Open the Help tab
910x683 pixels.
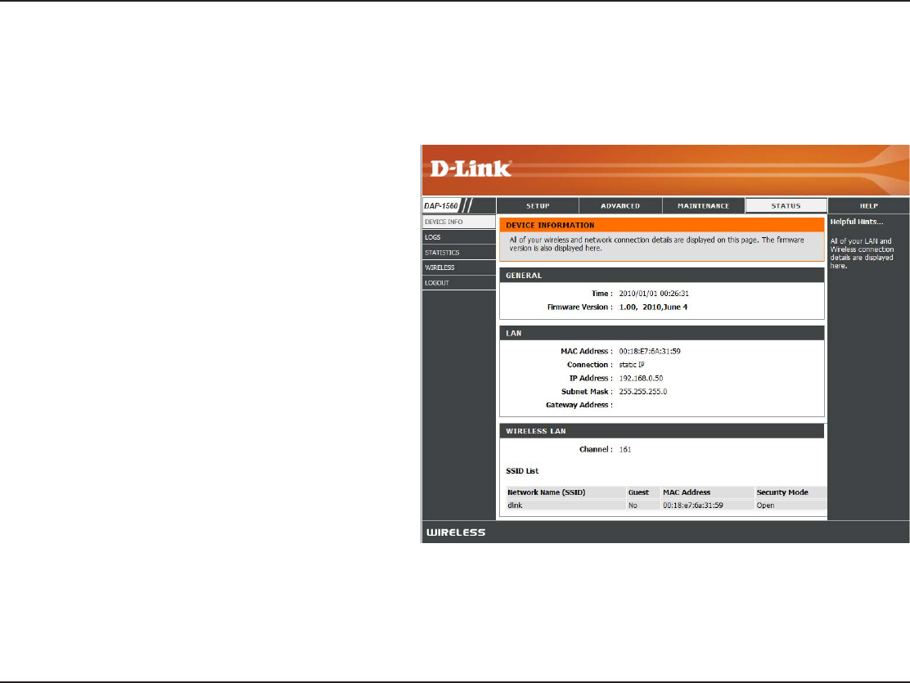tap(869, 206)
